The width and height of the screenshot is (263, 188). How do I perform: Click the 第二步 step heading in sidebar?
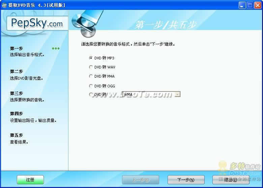(17, 72)
